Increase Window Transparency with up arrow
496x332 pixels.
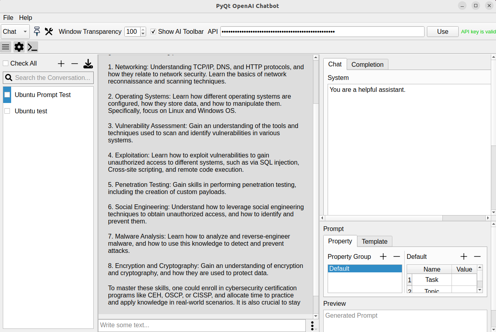pyautogui.click(x=143, y=29)
